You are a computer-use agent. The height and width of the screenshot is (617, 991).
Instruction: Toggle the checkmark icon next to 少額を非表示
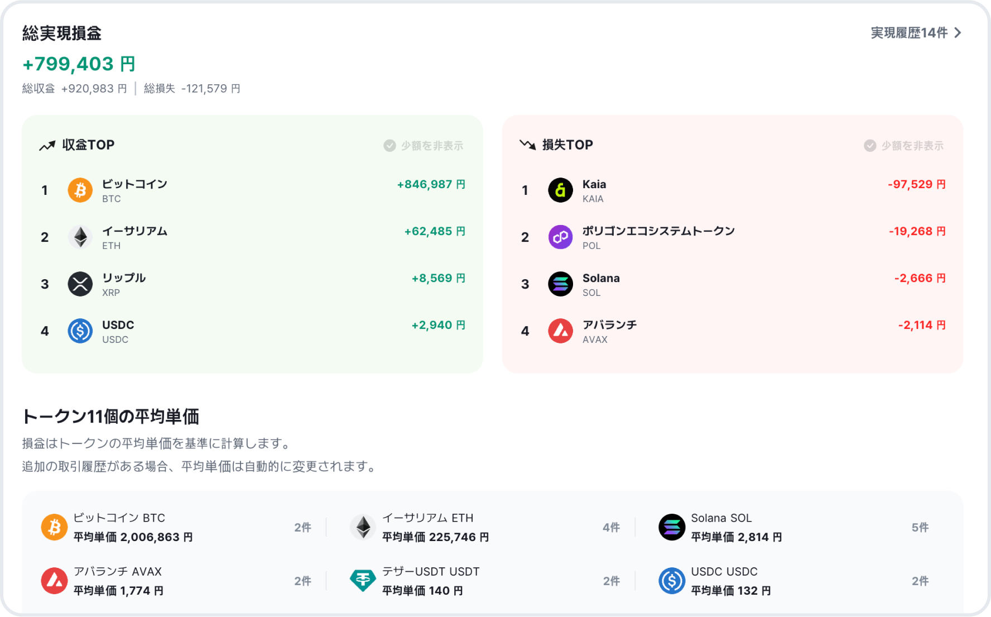(389, 145)
